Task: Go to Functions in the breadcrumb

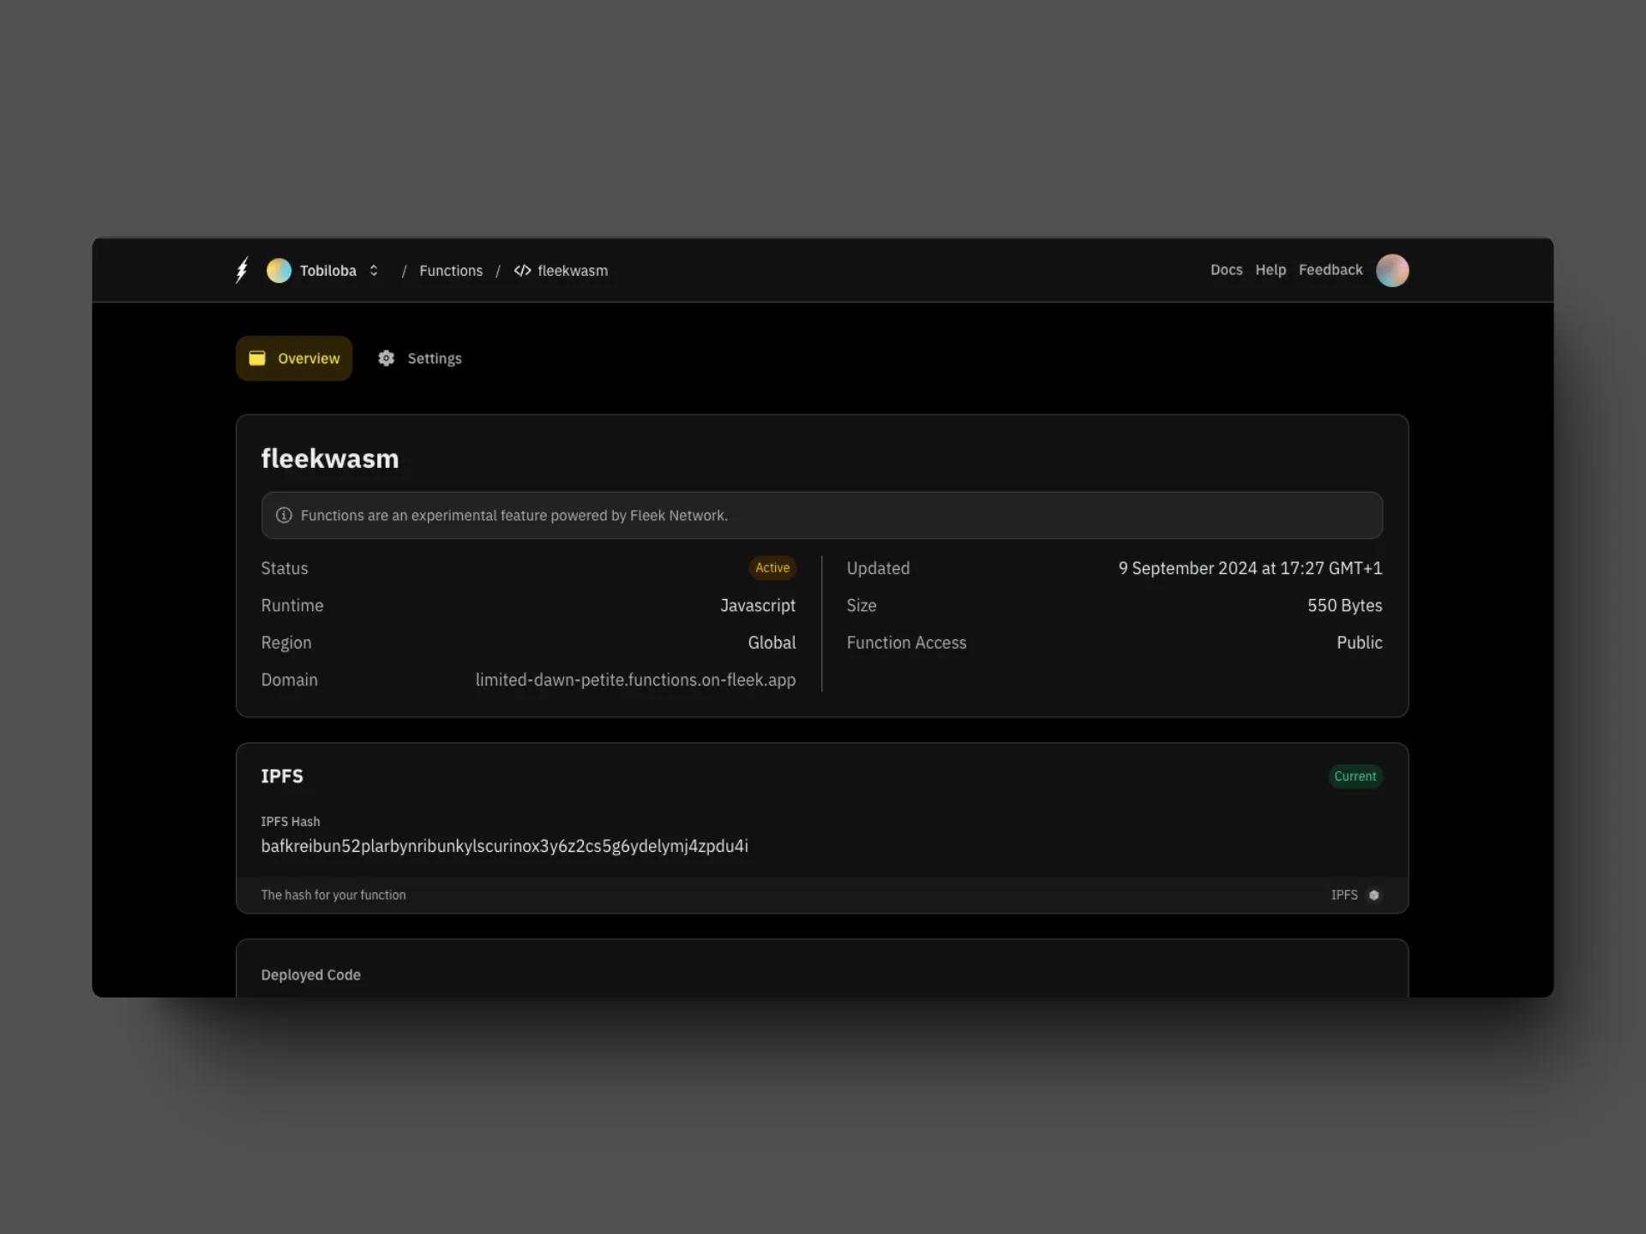Action: [451, 271]
